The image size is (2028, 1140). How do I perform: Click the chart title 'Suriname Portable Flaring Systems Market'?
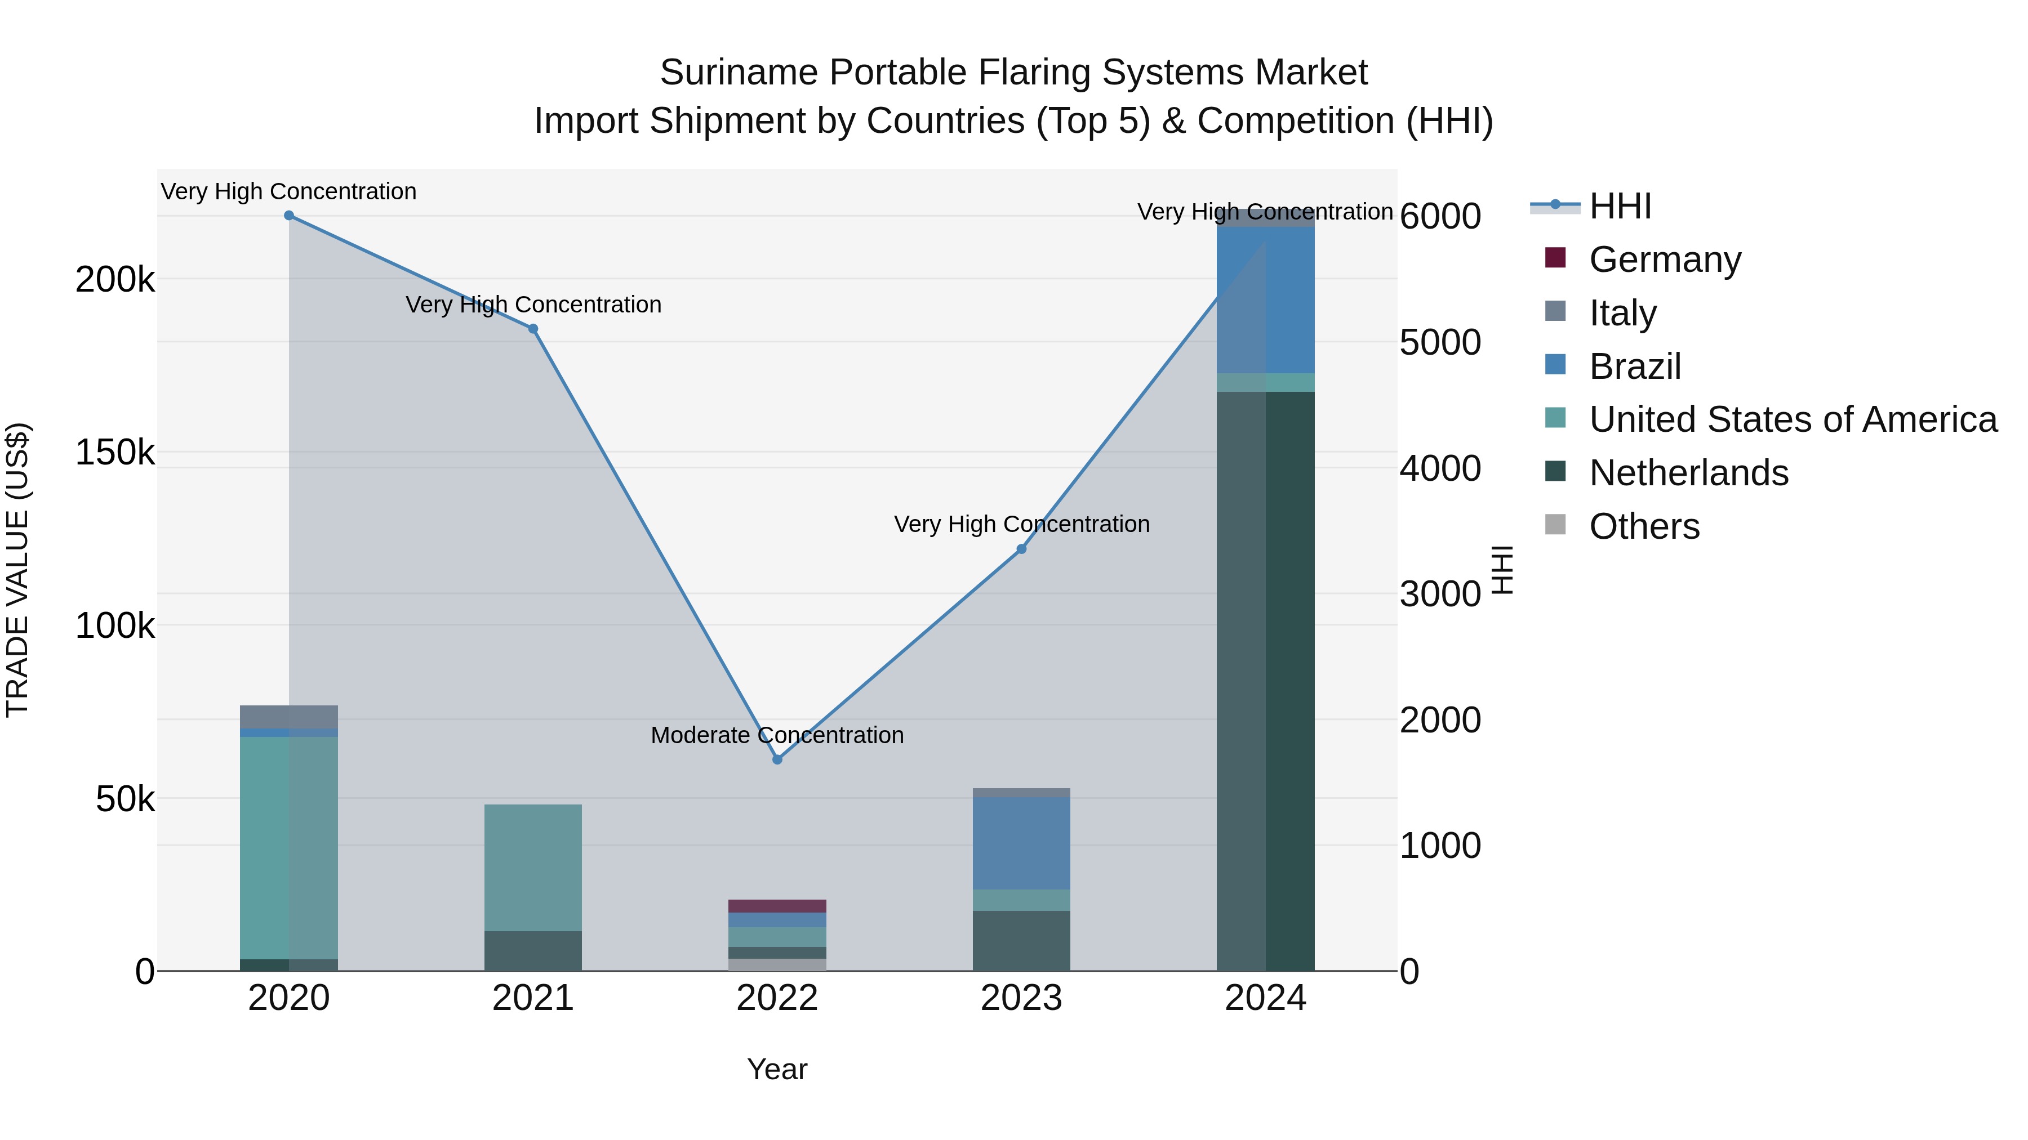coord(1014,73)
